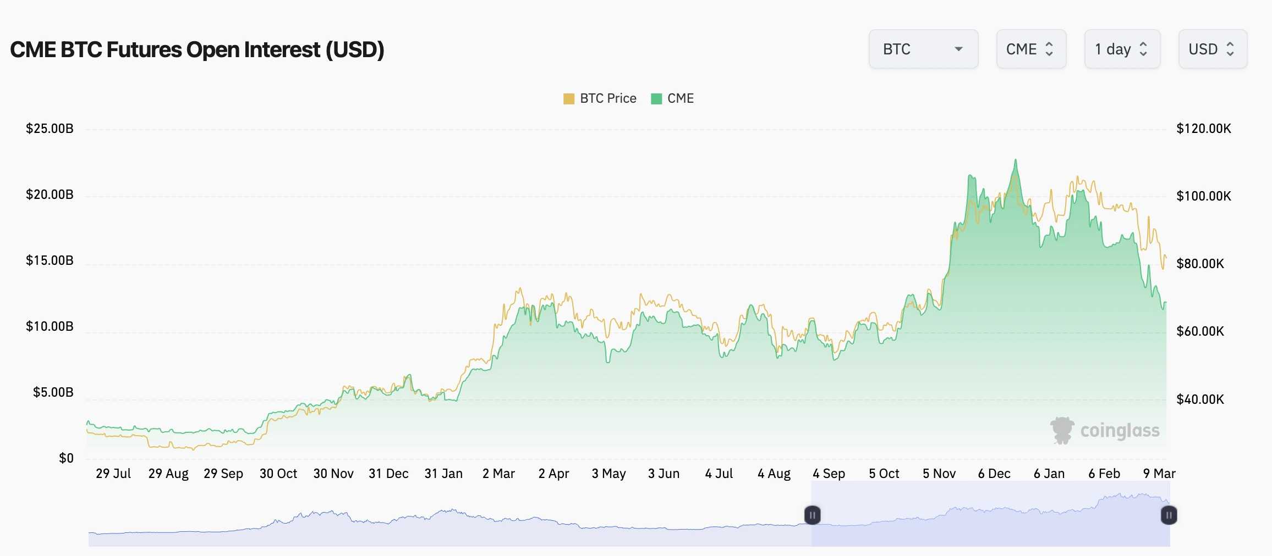Click the 2 Mar date label

pyautogui.click(x=498, y=474)
